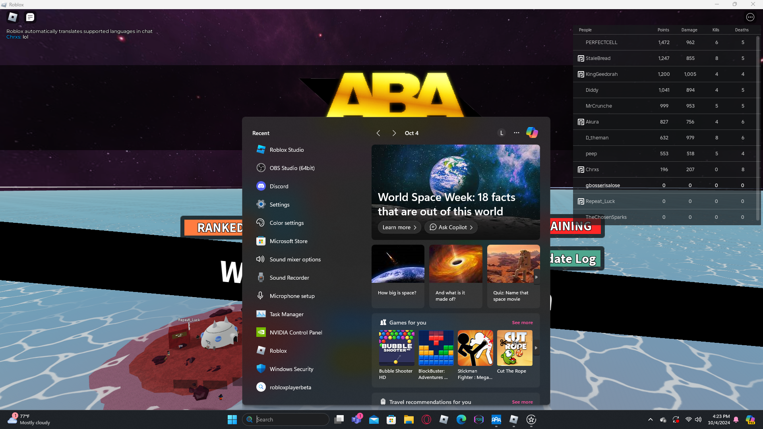Open Mail app from taskbar
Image resolution: width=763 pixels, height=429 pixels.
374,419
